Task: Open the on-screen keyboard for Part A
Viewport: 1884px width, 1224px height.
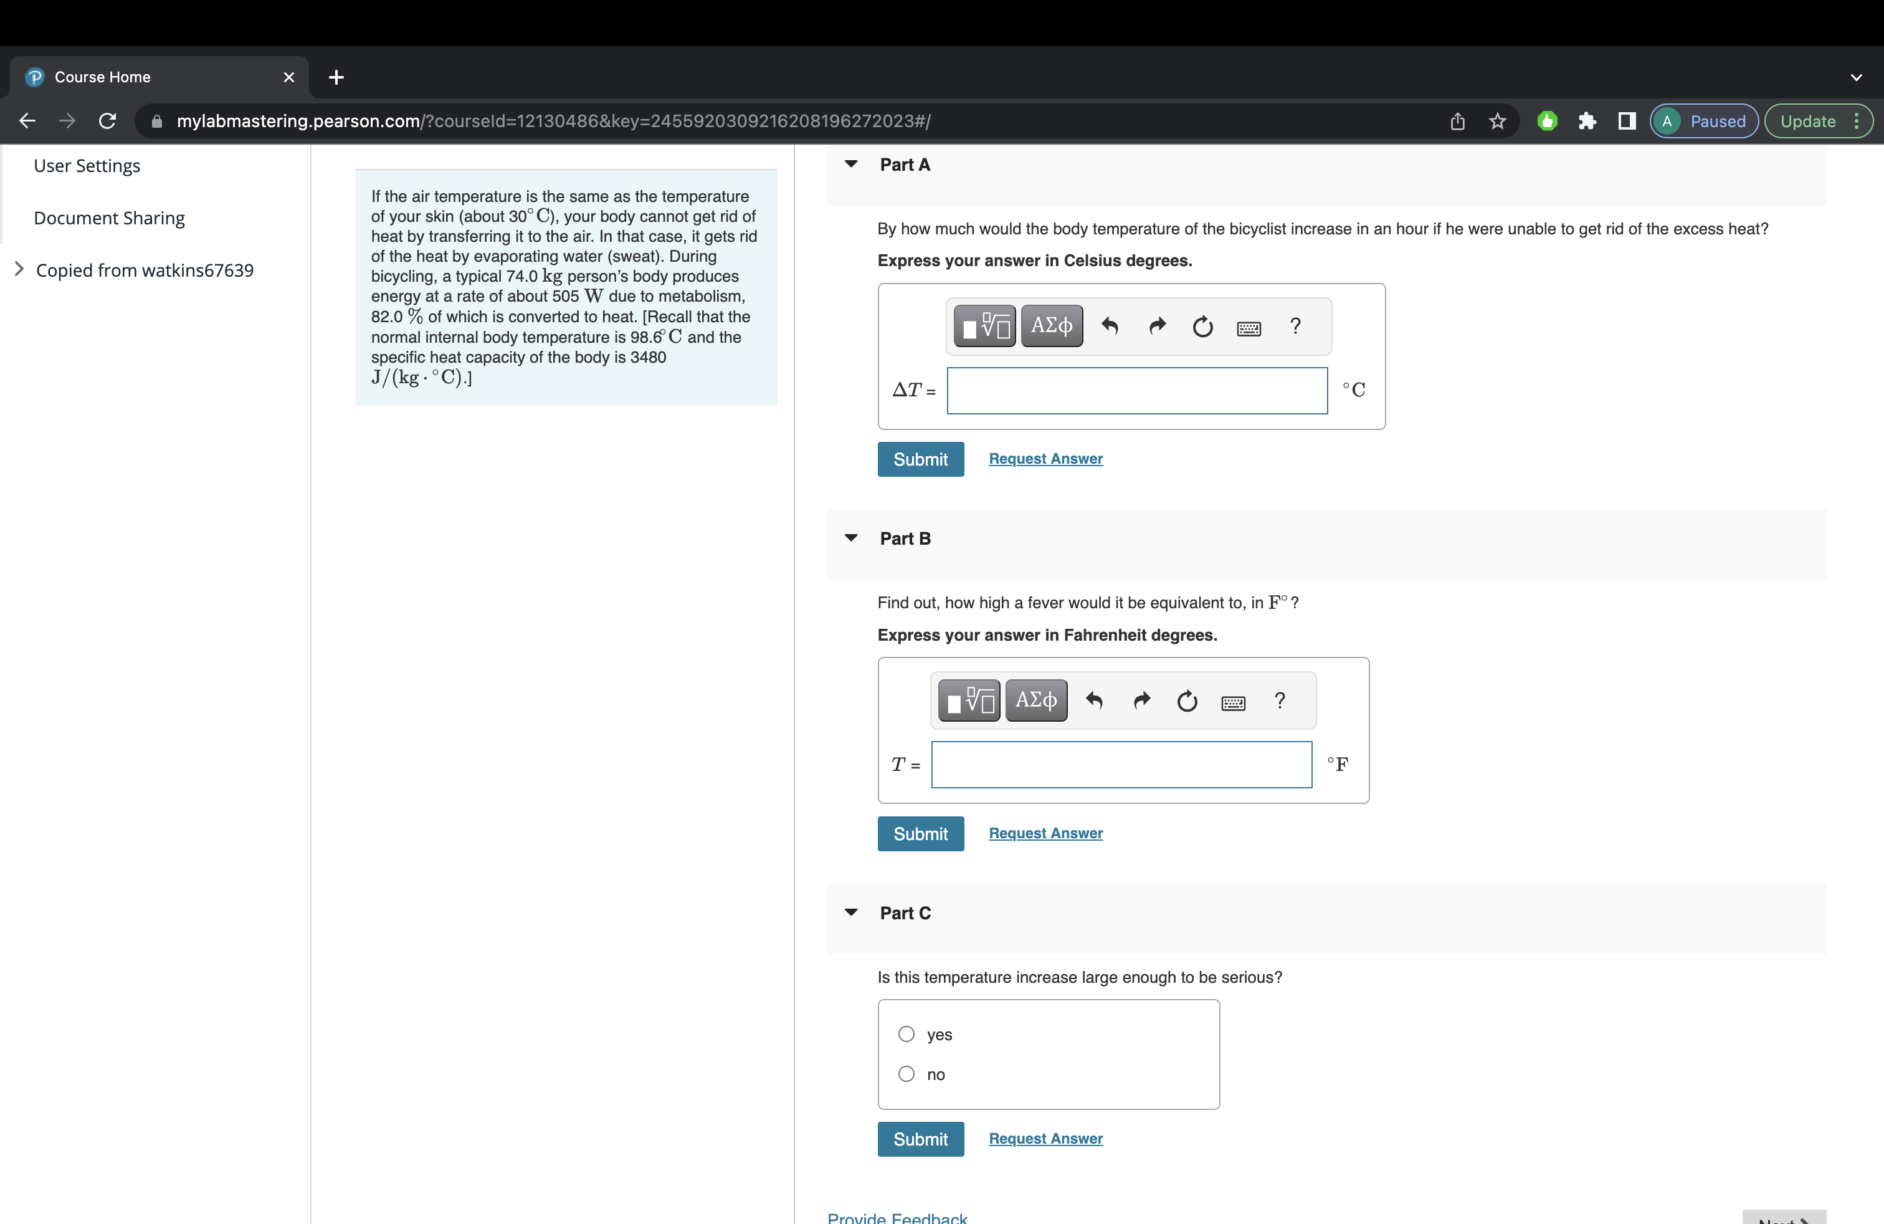Action: 1249,327
